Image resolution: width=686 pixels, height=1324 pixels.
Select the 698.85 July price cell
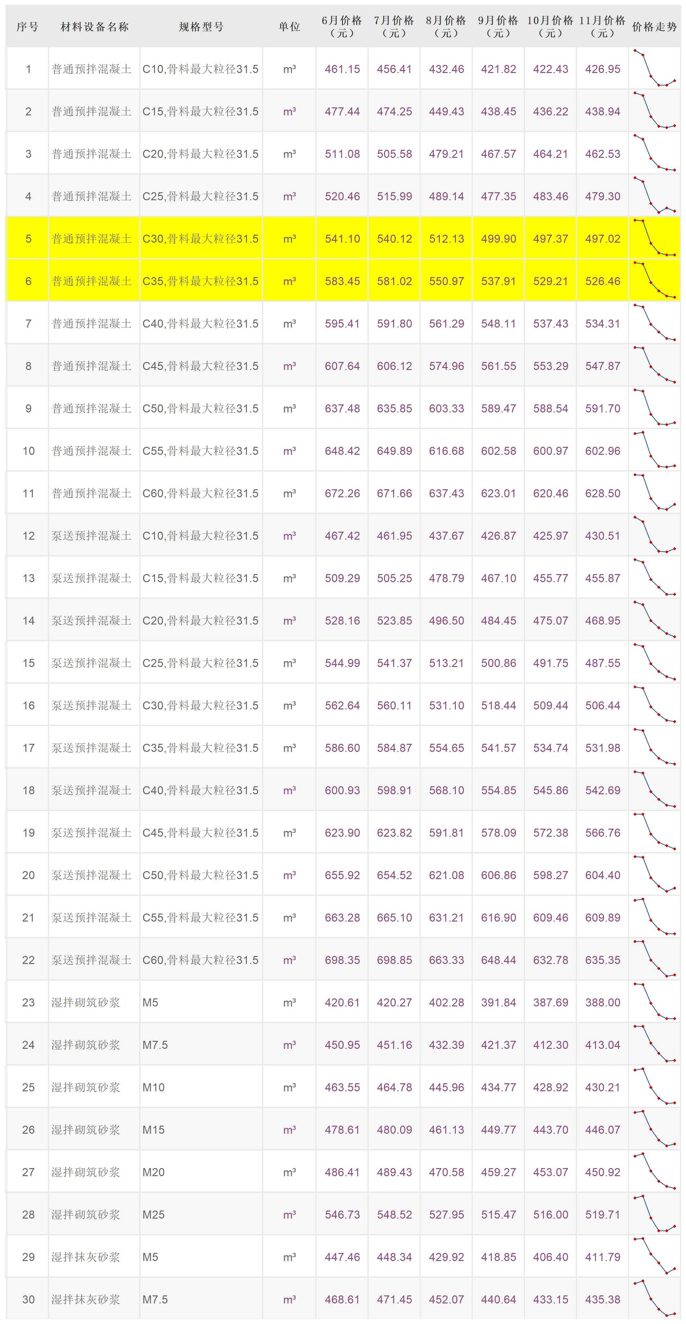394,959
